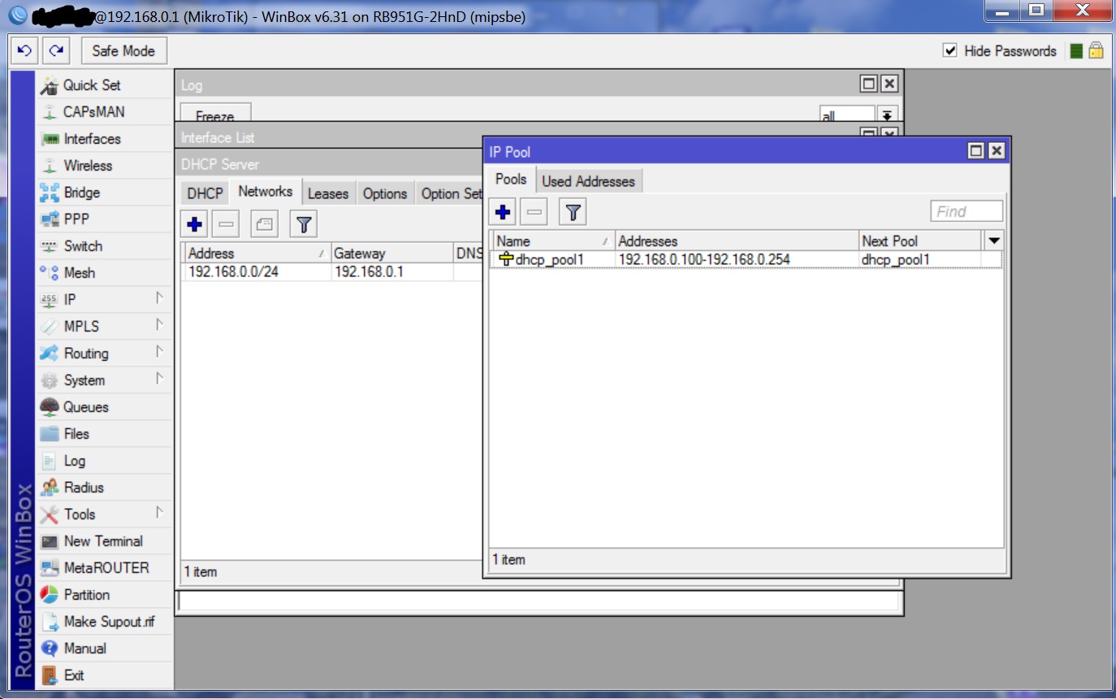
Task: Click the comment button in the DHCP Server toolbar
Action: tap(264, 224)
